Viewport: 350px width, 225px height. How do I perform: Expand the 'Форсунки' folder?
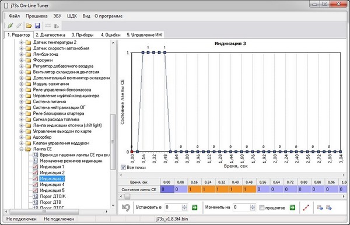[x=22, y=60]
